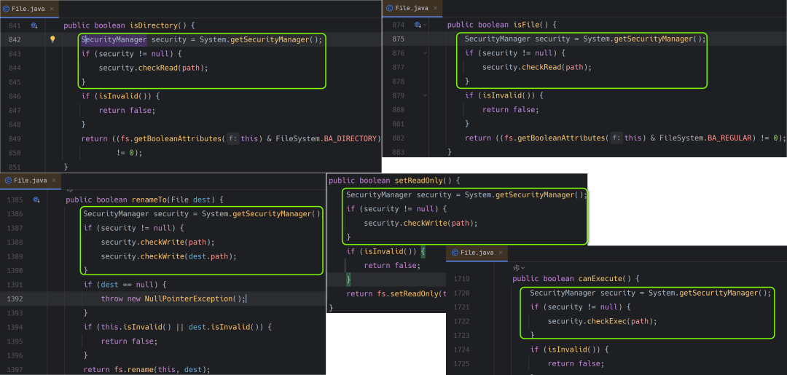Click the dest parameter in renameTo signature
This screenshot has height=375, width=787.
[202, 200]
